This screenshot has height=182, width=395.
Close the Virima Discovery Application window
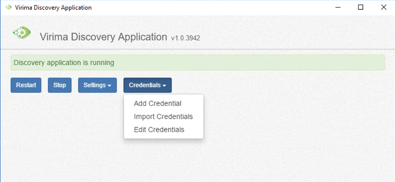click(384, 7)
